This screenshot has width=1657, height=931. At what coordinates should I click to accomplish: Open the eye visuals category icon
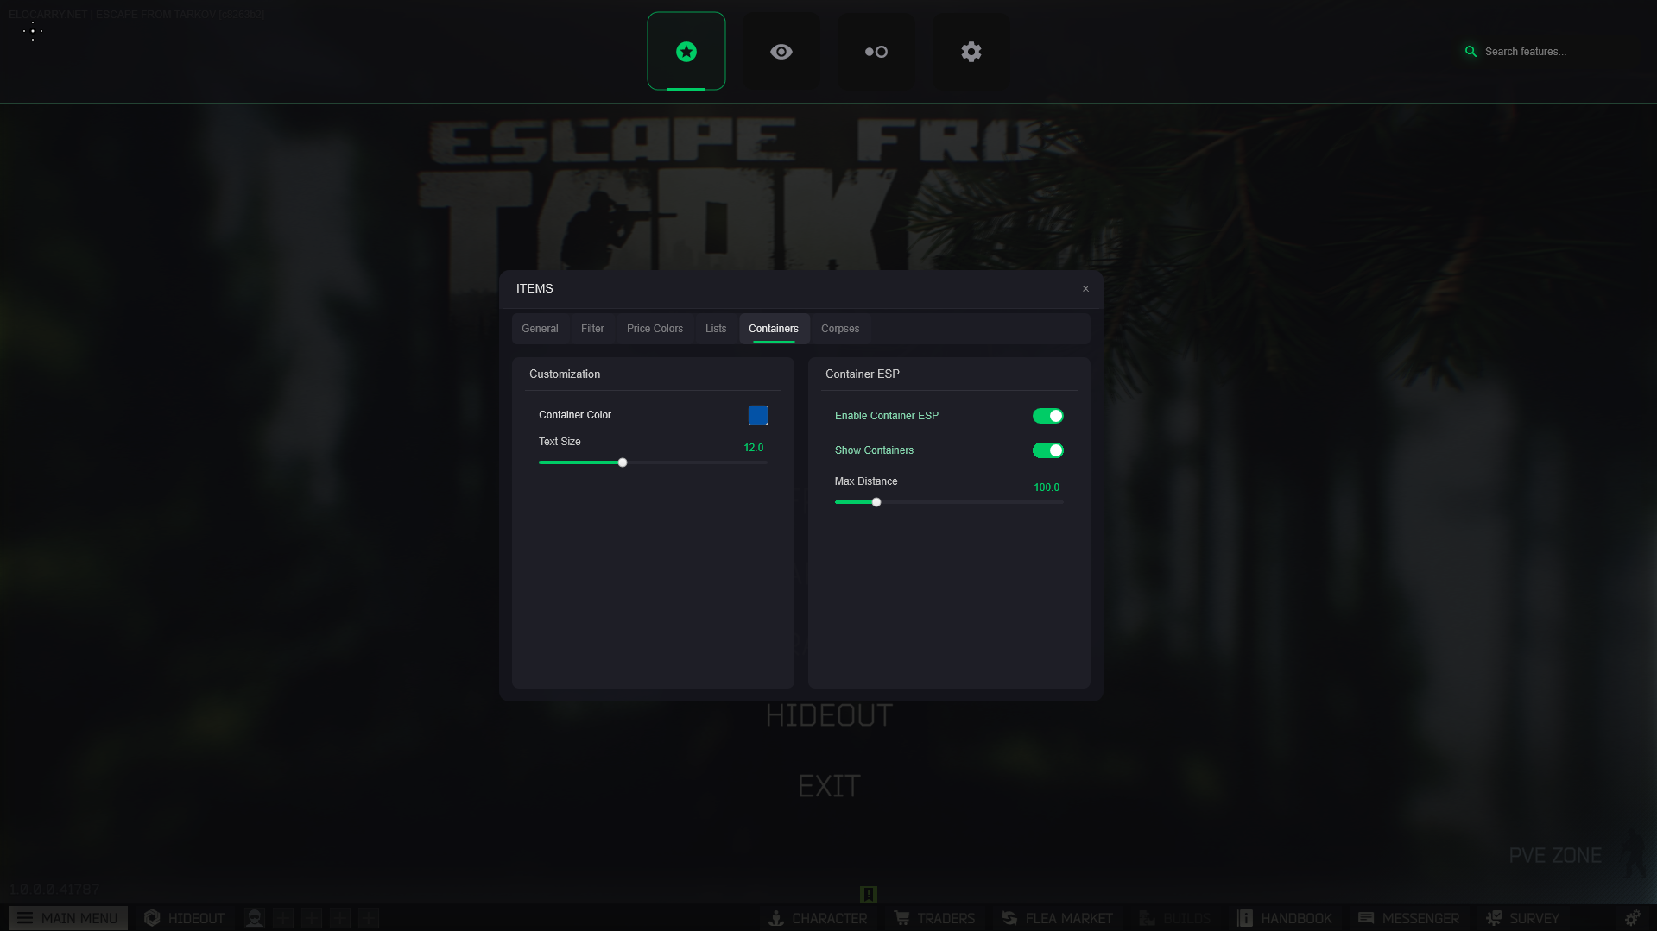tap(781, 52)
